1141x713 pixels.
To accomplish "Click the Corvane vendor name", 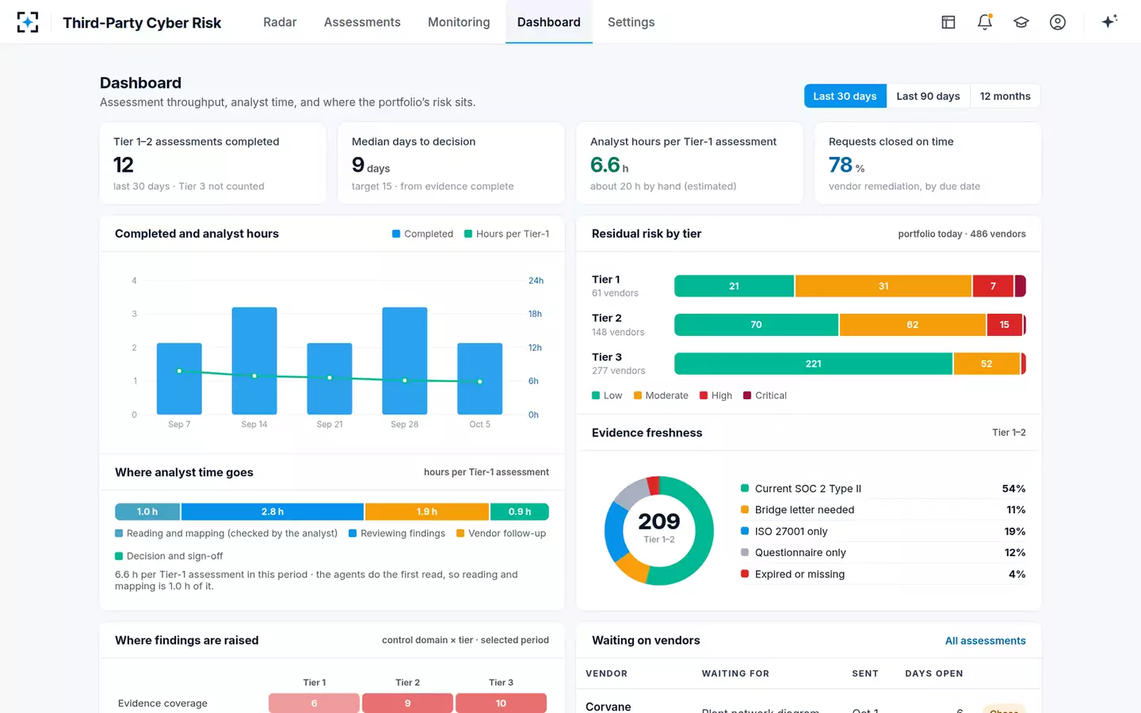I will [609, 707].
